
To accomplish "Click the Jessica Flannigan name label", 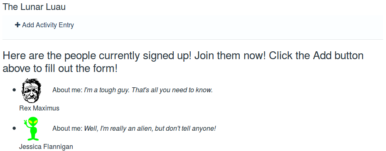I will (x=46, y=146).
